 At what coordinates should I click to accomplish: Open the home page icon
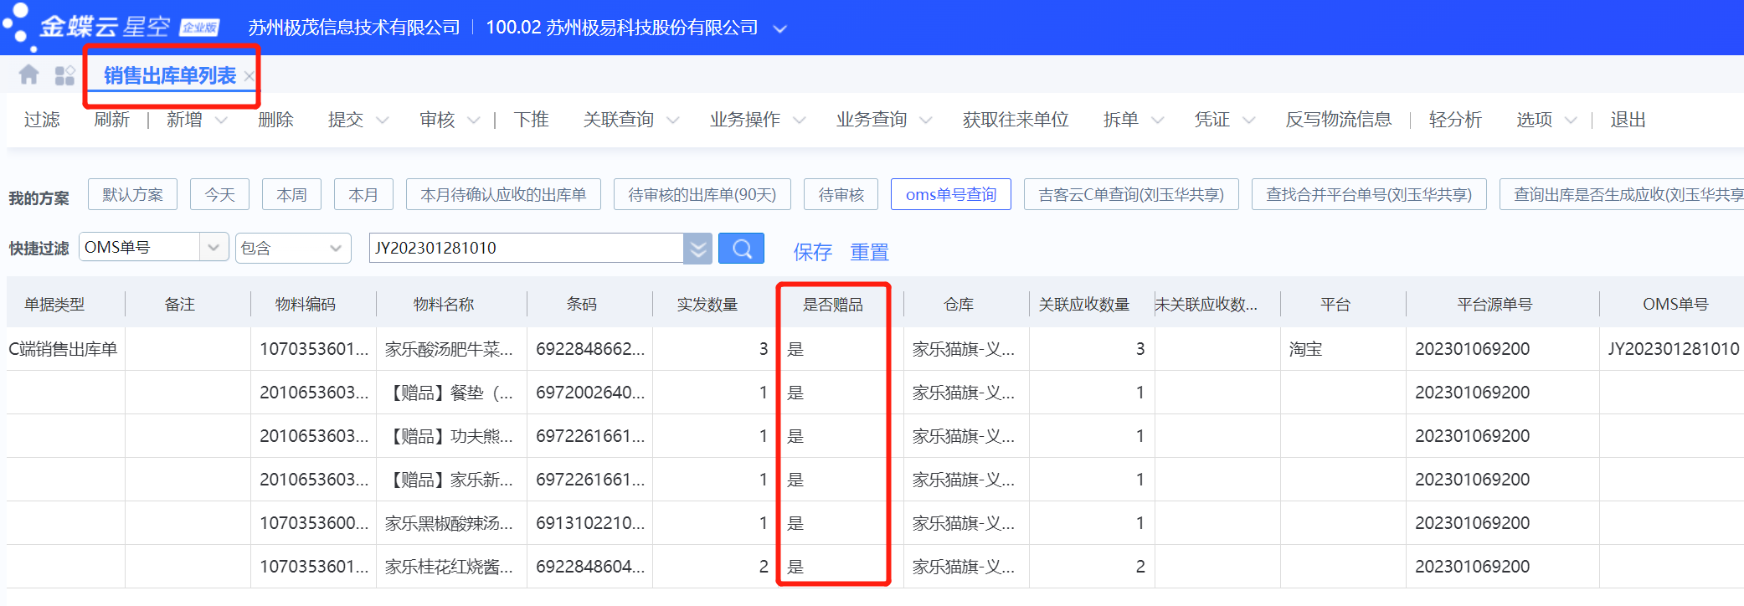29,75
